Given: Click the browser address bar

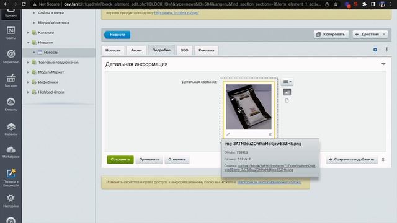Looking at the screenshot, I should 192,4.
